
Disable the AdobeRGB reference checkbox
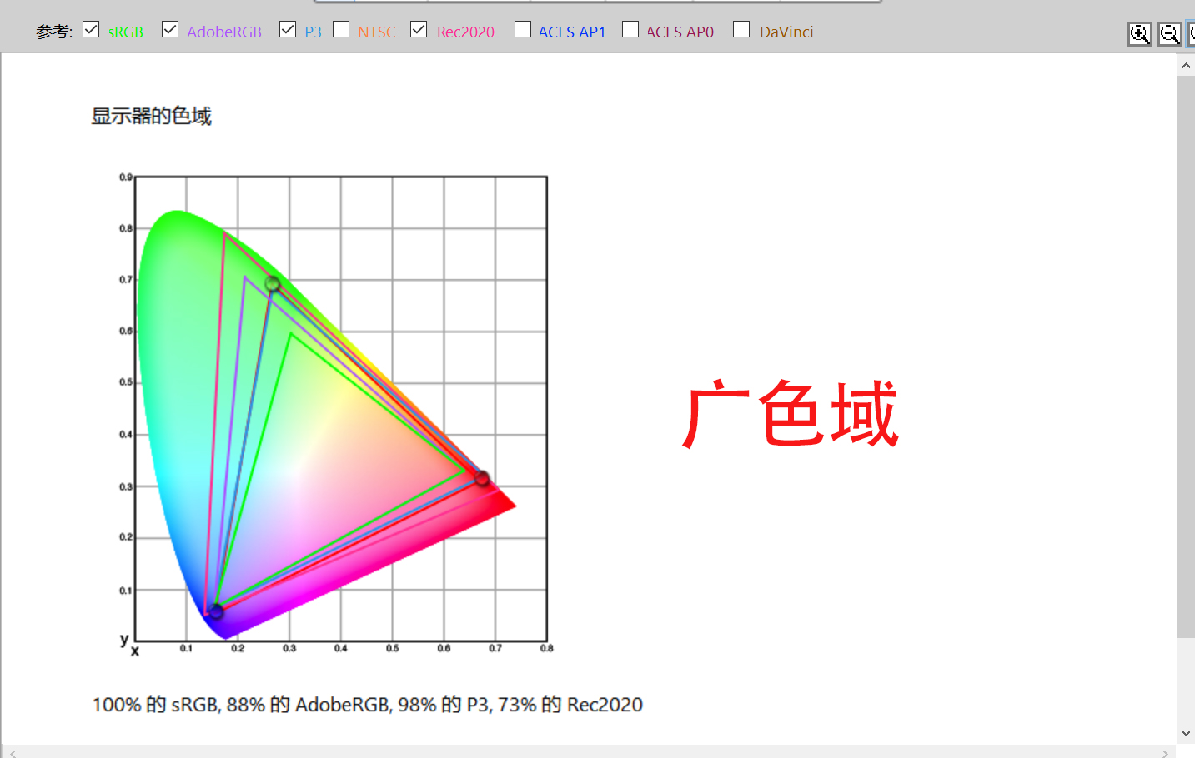170,30
